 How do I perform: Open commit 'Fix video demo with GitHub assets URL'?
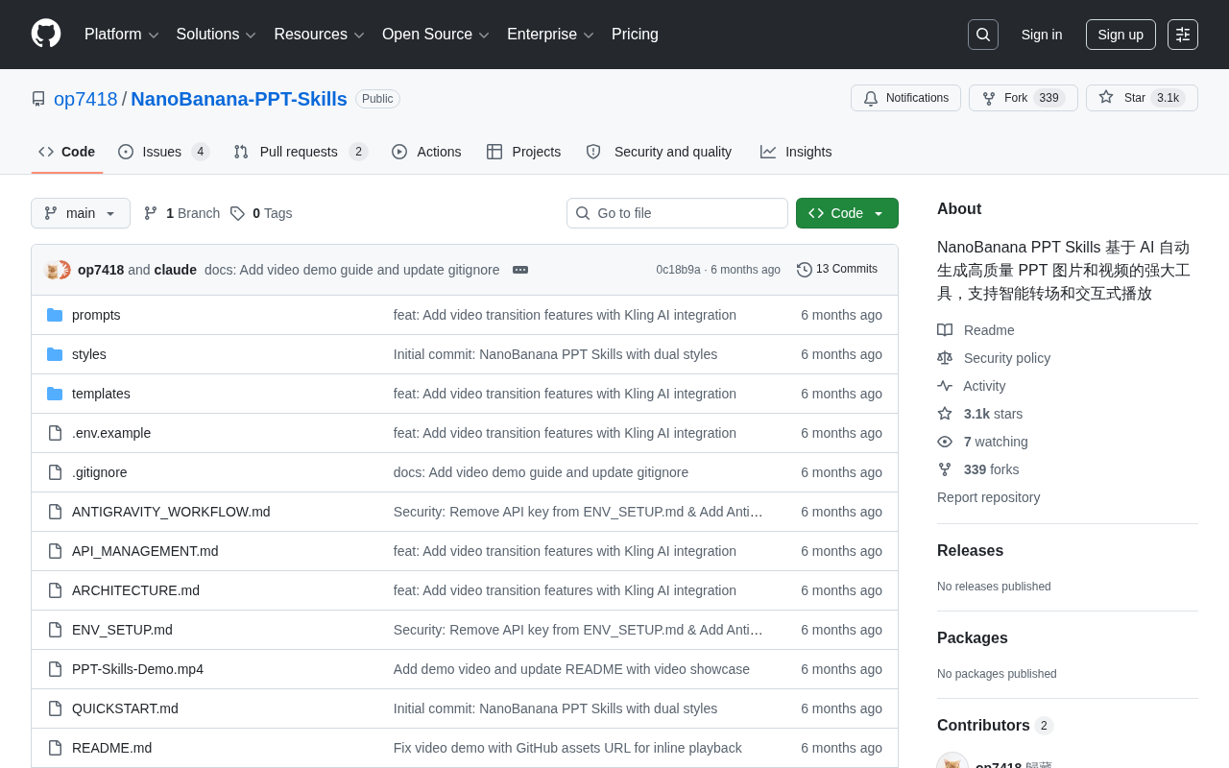[x=567, y=748]
